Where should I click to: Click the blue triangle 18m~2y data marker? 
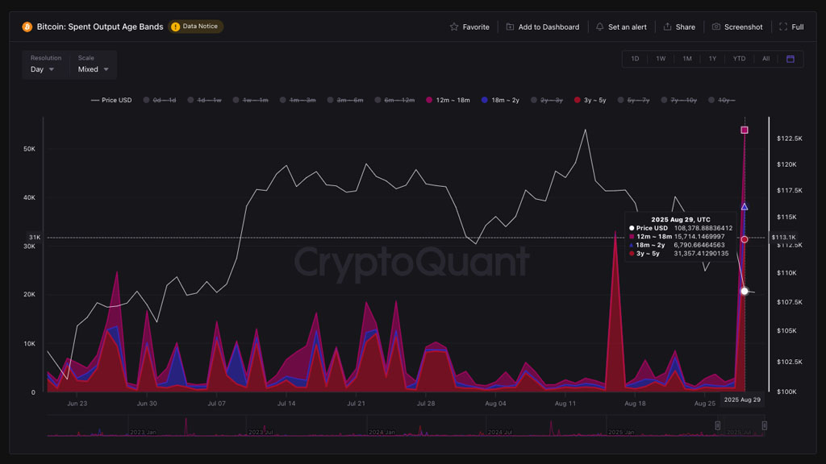(745, 207)
